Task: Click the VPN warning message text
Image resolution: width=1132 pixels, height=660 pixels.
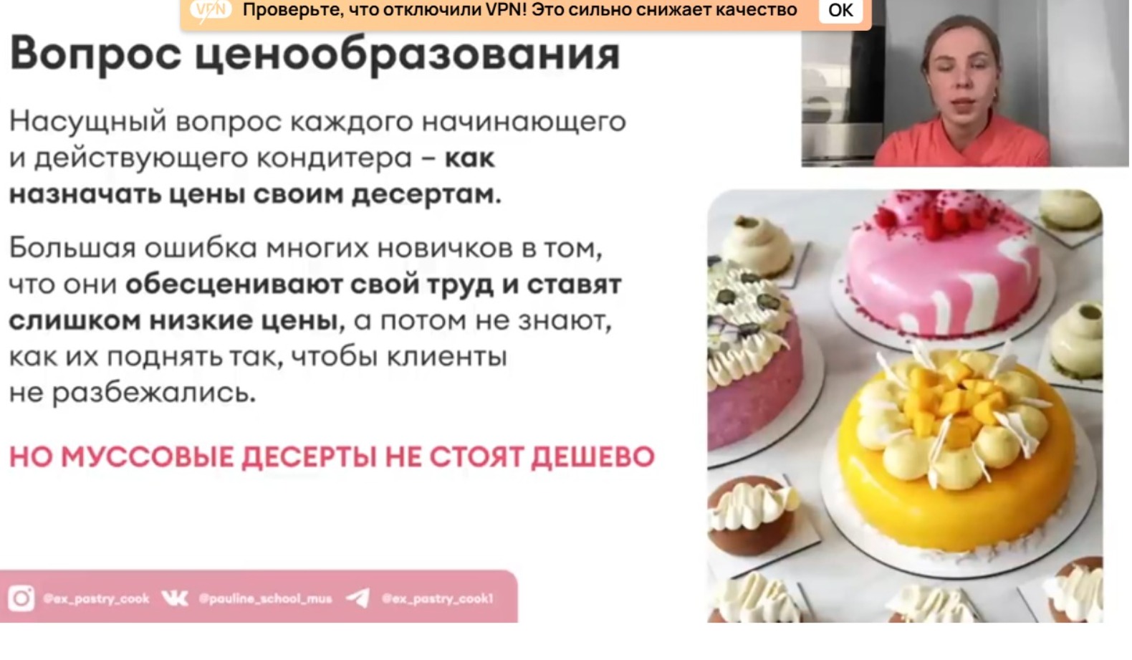Action: pyautogui.click(x=519, y=10)
